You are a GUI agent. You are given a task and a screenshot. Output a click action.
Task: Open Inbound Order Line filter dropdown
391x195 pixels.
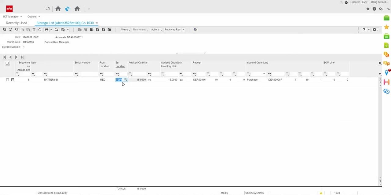coord(264,74)
